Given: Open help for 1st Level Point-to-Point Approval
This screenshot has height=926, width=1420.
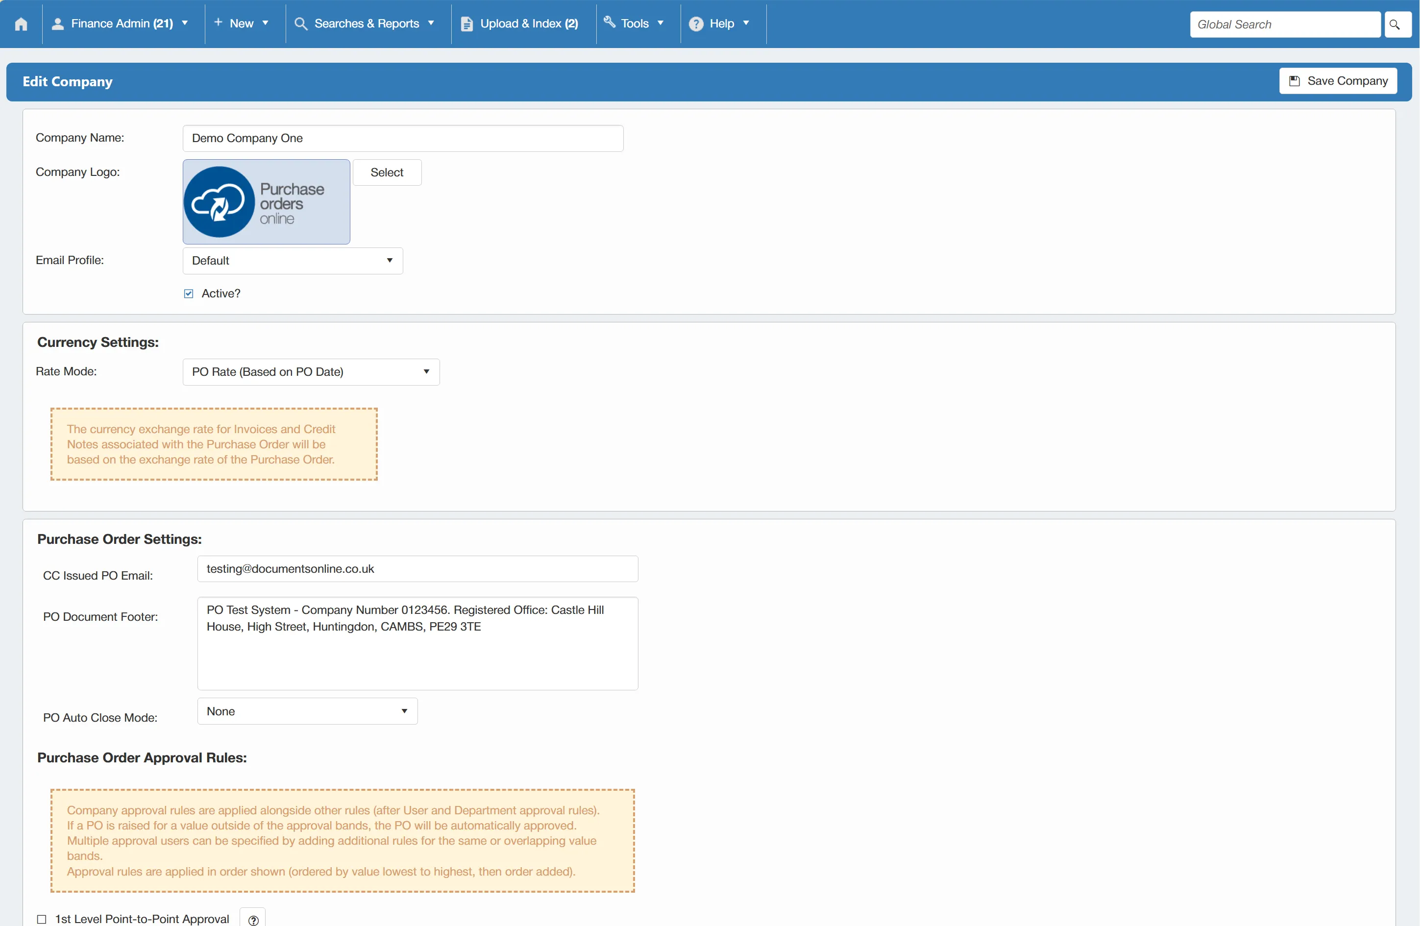Looking at the screenshot, I should tap(253, 919).
